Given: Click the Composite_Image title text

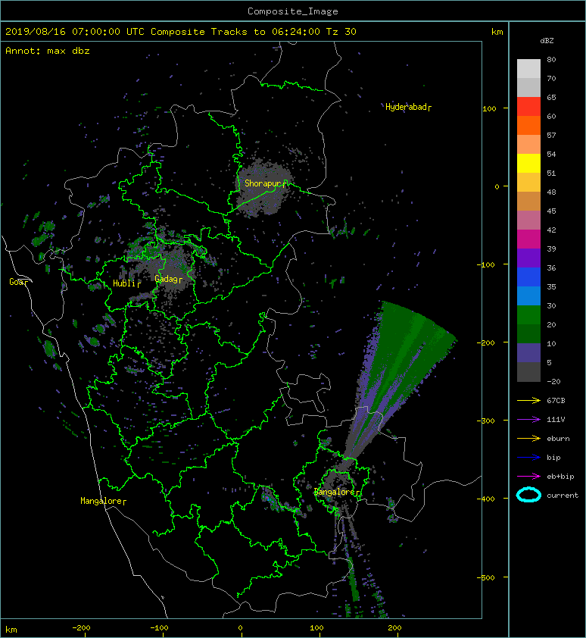Looking at the screenshot, I should click(x=293, y=11).
